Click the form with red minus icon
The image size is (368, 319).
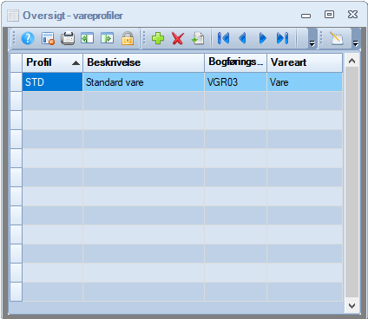pyautogui.click(x=48, y=38)
